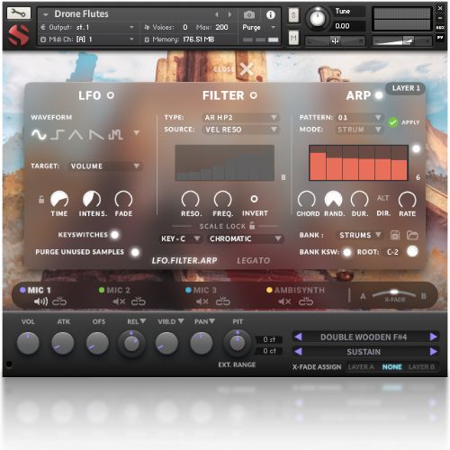Select next sound source arrow
The width and height of the screenshot is (450, 450).
pos(434,337)
